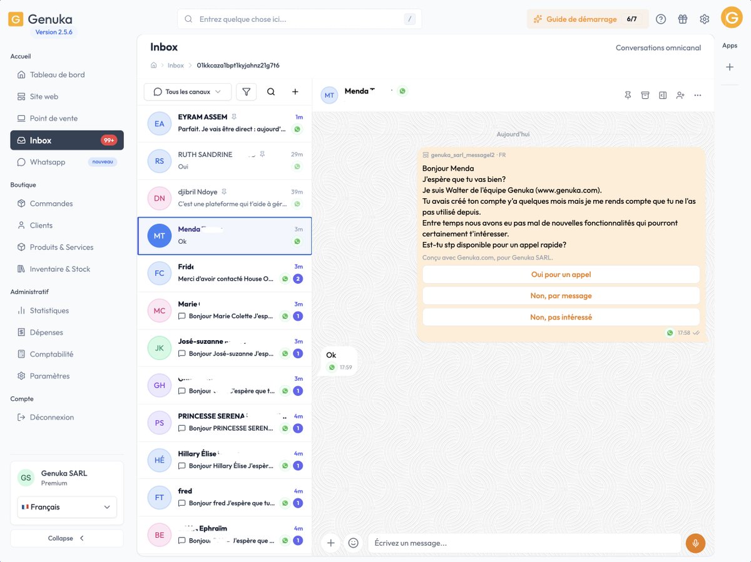Add an app with the Apps plus icon

(x=730, y=67)
